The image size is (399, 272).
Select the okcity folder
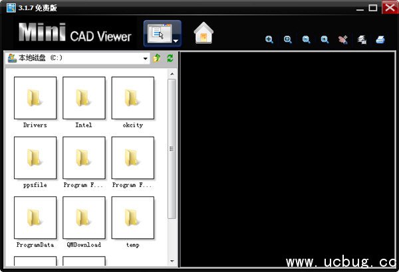[x=132, y=98]
